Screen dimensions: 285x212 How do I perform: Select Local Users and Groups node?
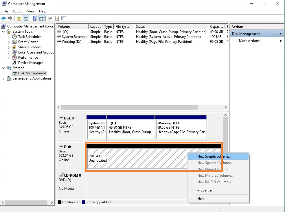click(x=36, y=52)
